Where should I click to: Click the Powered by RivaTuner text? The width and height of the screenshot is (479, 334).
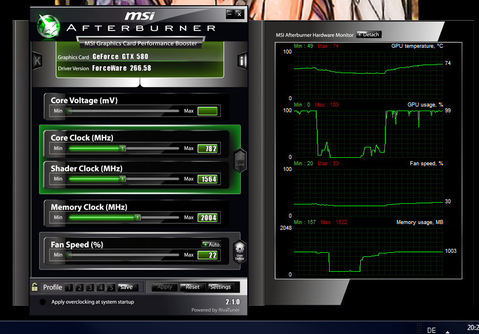click(x=216, y=310)
